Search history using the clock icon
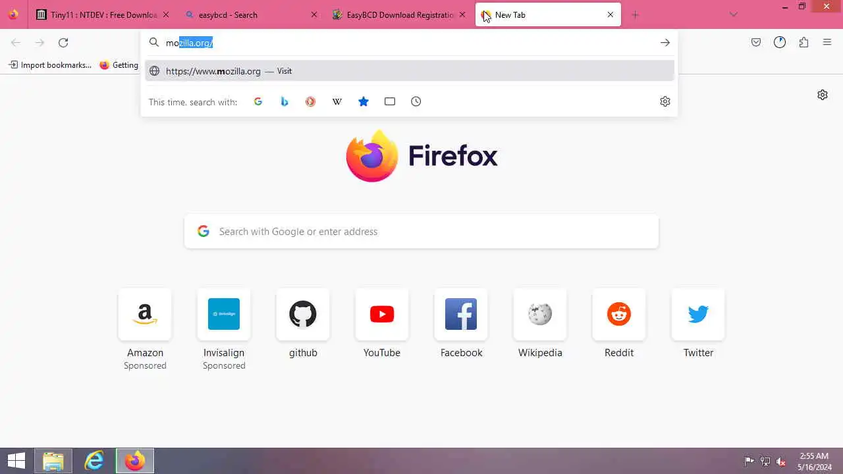Image resolution: width=843 pixels, height=474 pixels. click(x=416, y=101)
